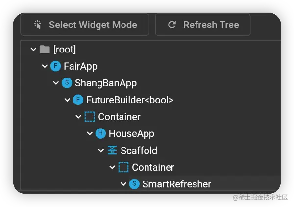Collapse the ShangBanApp chevron
Viewport: 294px width, 207px height.
tap(56, 83)
